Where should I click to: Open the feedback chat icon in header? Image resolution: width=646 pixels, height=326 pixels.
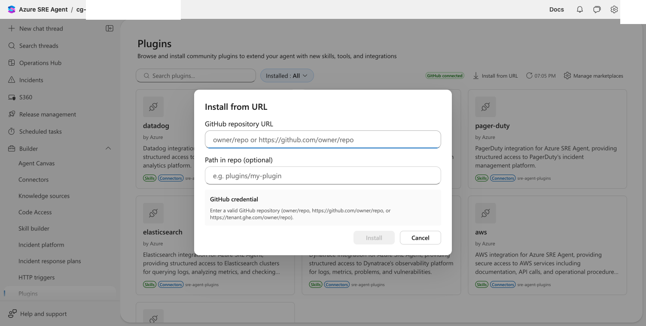click(597, 9)
